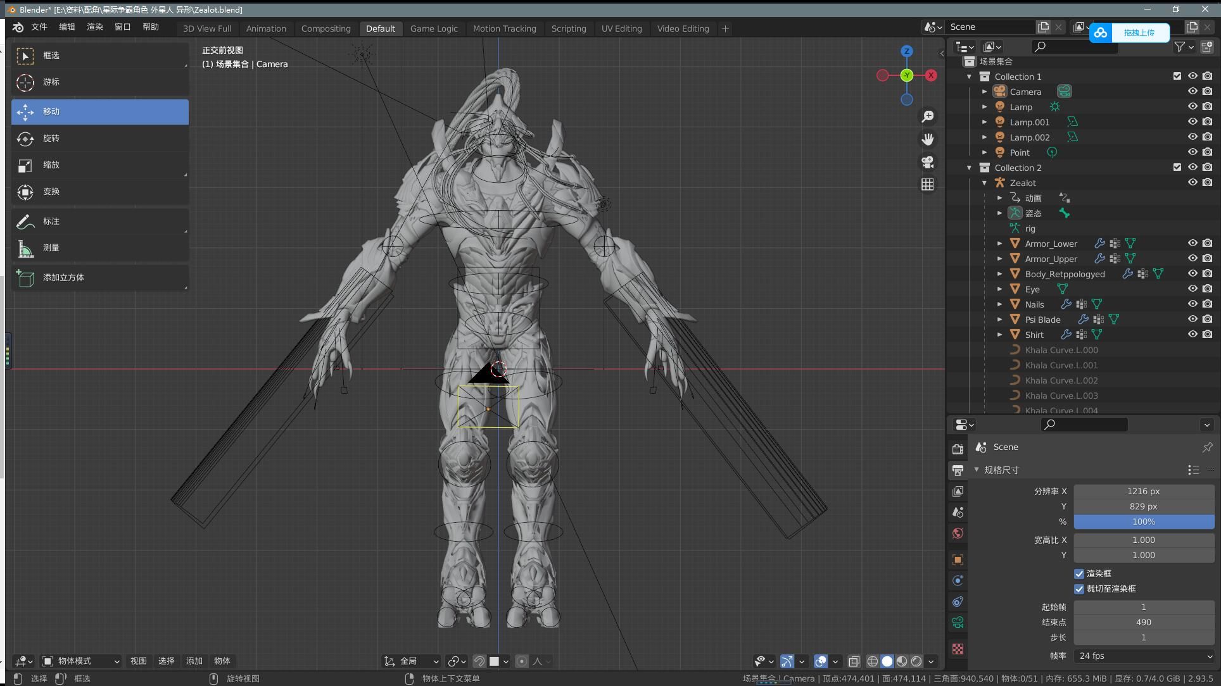Switch to the Animation workspace tab
1221x686 pixels.
click(266, 28)
